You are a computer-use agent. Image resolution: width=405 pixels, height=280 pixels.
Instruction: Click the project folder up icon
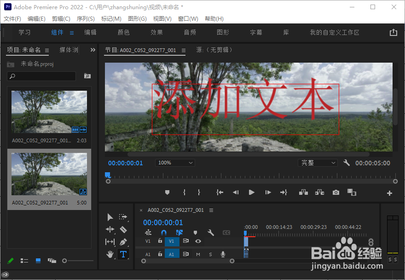(x=11, y=64)
